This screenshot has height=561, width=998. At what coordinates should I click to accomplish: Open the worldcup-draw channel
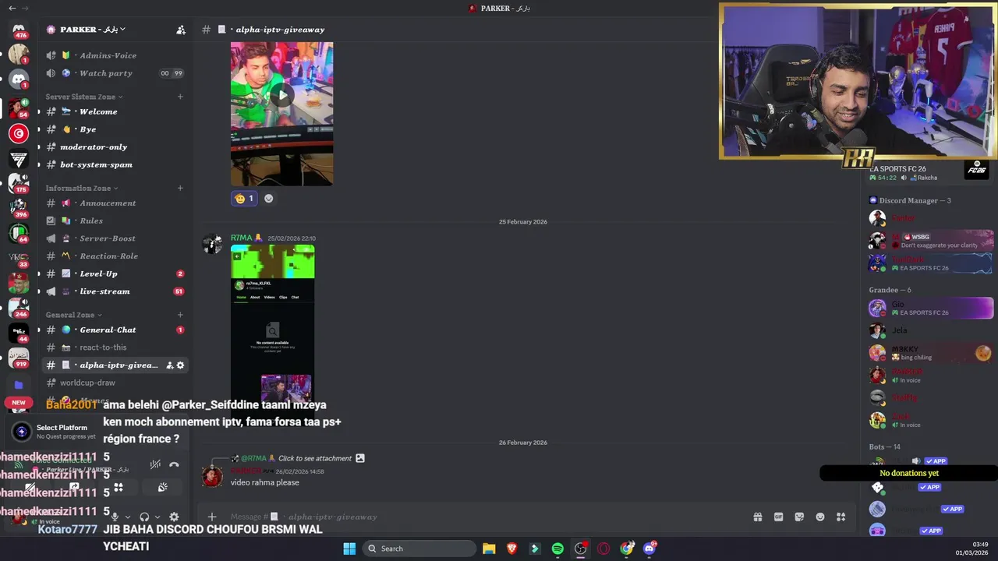click(115, 383)
